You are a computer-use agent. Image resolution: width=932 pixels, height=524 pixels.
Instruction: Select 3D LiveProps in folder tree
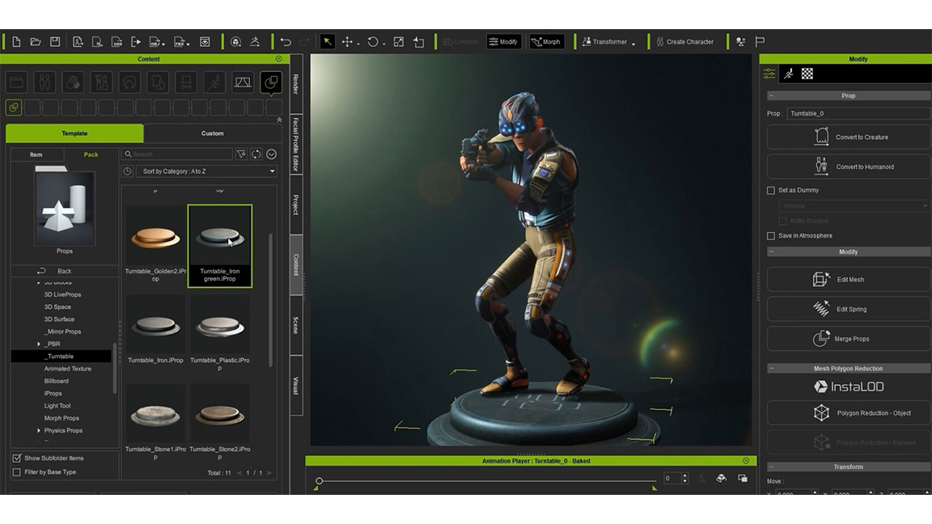[x=62, y=294]
